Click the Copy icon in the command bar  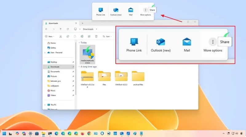point(68,36)
